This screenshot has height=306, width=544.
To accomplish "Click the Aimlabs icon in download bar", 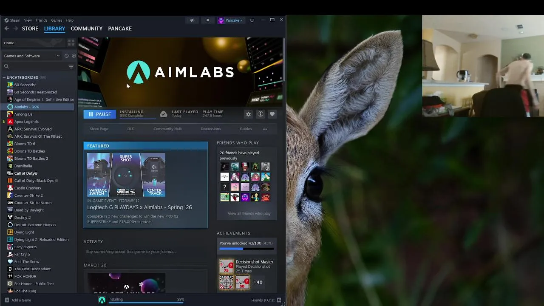I will [x=102, y=300].
